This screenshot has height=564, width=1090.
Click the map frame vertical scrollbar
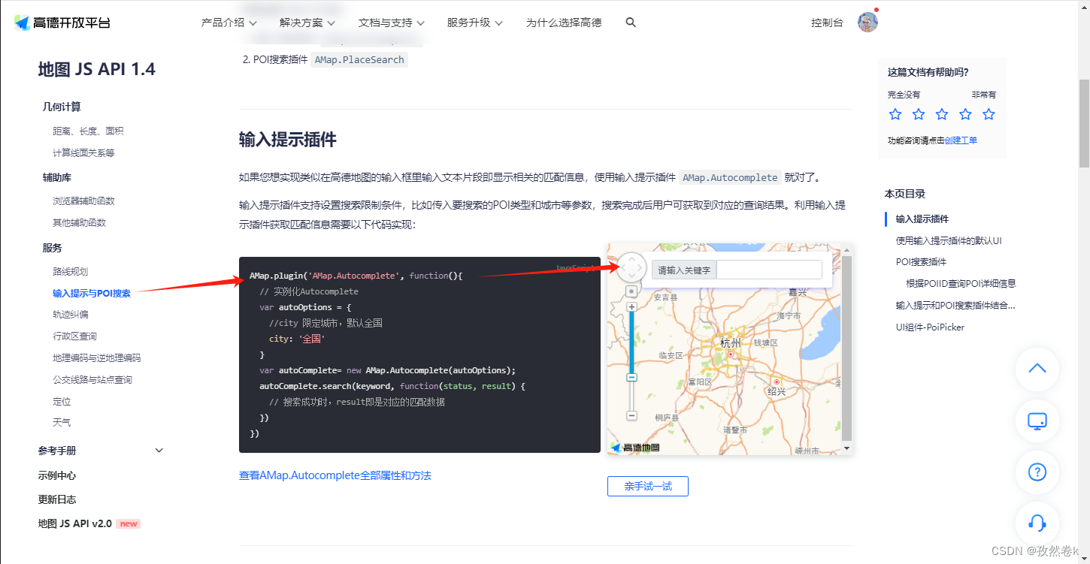pyautogui.click(x=846, y=348)
